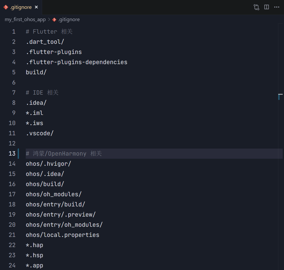Click the '# IDE 相关' comment
The width and height of the screenshot is (284, 270).
click(x=42, y=93)
